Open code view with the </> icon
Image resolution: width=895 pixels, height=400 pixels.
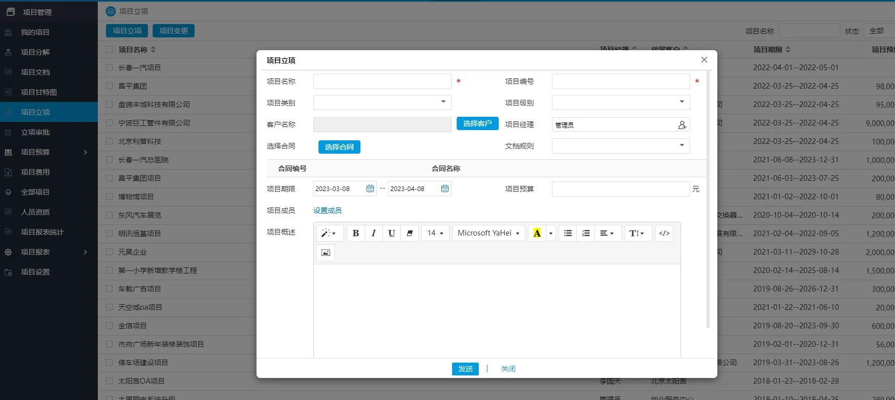[x=664, y=233]
